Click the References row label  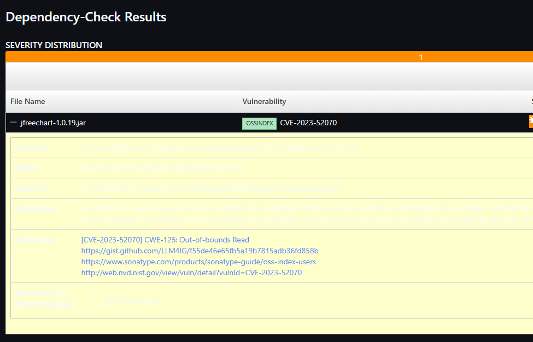click(x=35, y=240)
